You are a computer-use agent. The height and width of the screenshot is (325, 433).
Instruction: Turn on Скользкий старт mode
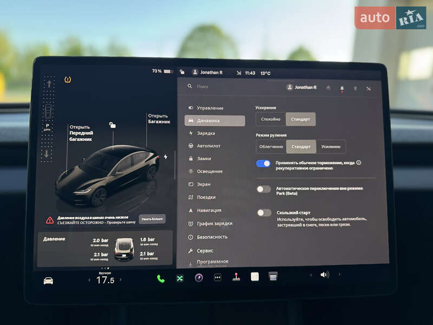coord(264,212)
